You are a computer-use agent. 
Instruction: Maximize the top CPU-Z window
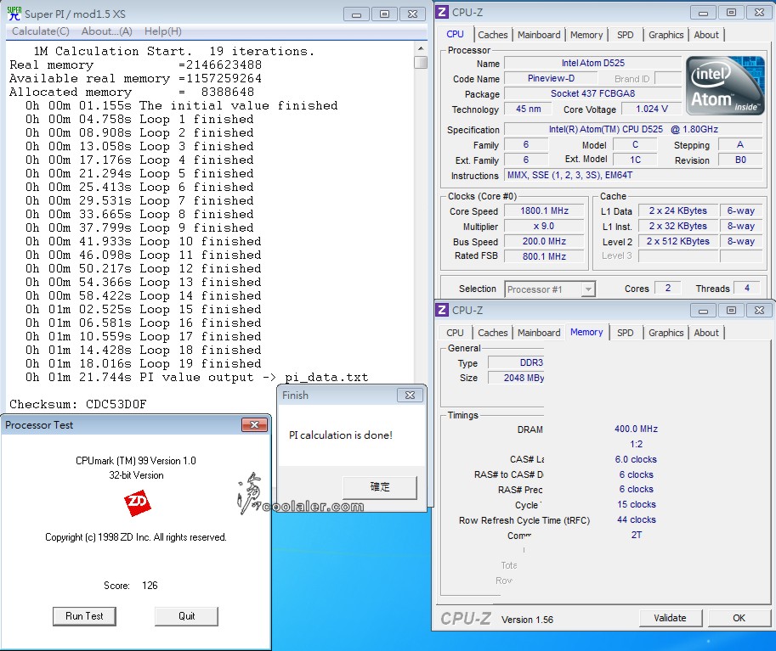coord(732,13)
